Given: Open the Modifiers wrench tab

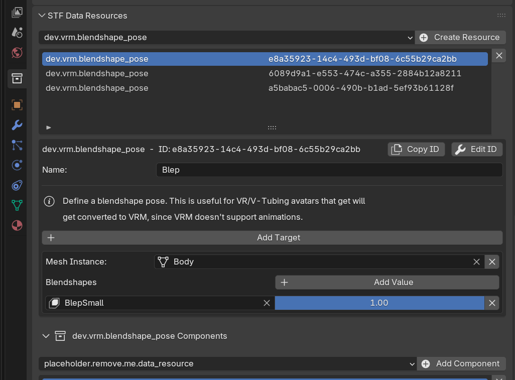Looking at the screenshot, I should pos(17,125).
